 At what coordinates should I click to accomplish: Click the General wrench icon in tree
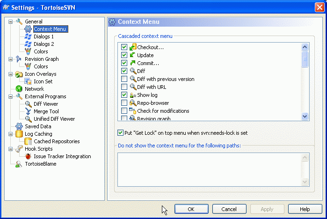pyautogui.click(x=19, y=22)
